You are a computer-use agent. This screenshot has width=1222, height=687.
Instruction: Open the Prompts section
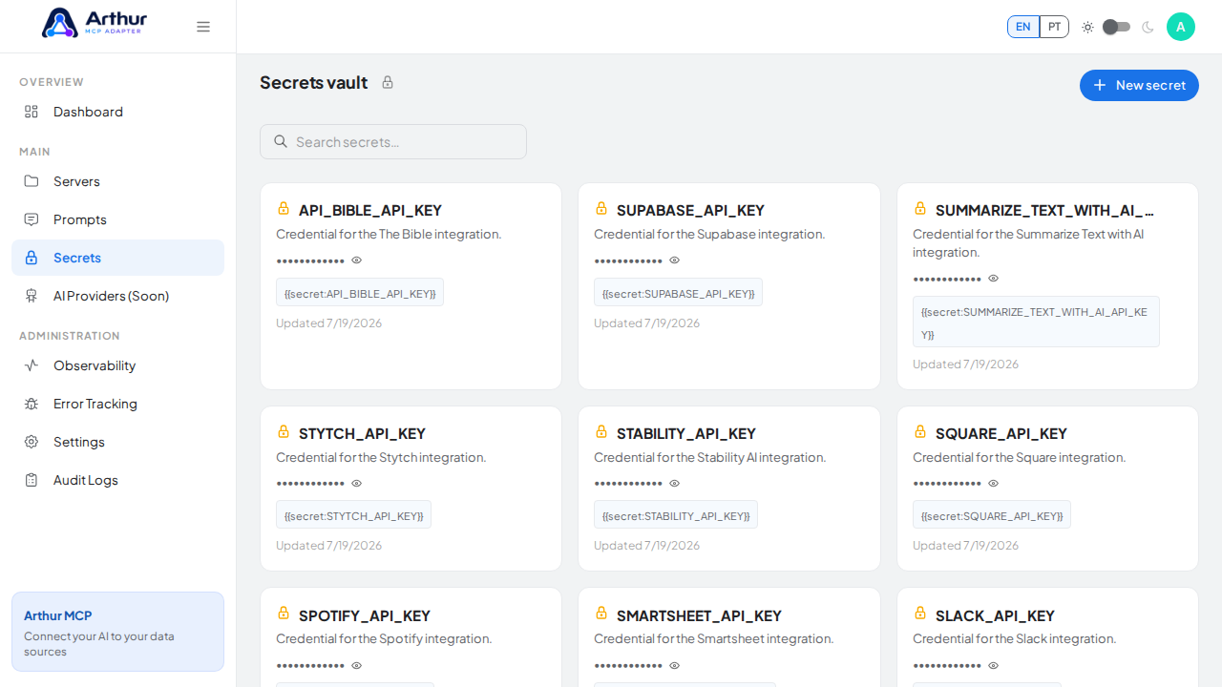point(117,219)
